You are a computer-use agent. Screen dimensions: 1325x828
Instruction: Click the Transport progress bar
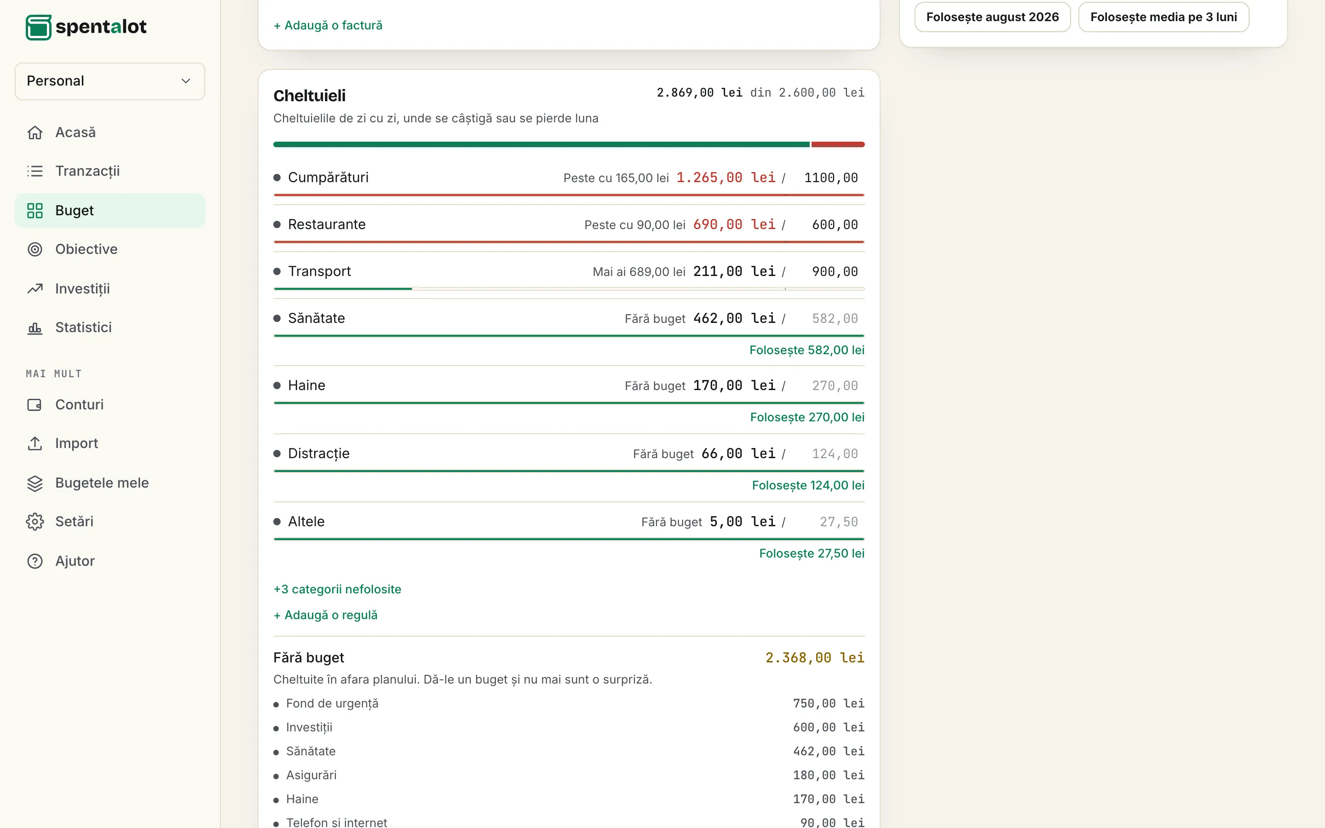[569, 288]
